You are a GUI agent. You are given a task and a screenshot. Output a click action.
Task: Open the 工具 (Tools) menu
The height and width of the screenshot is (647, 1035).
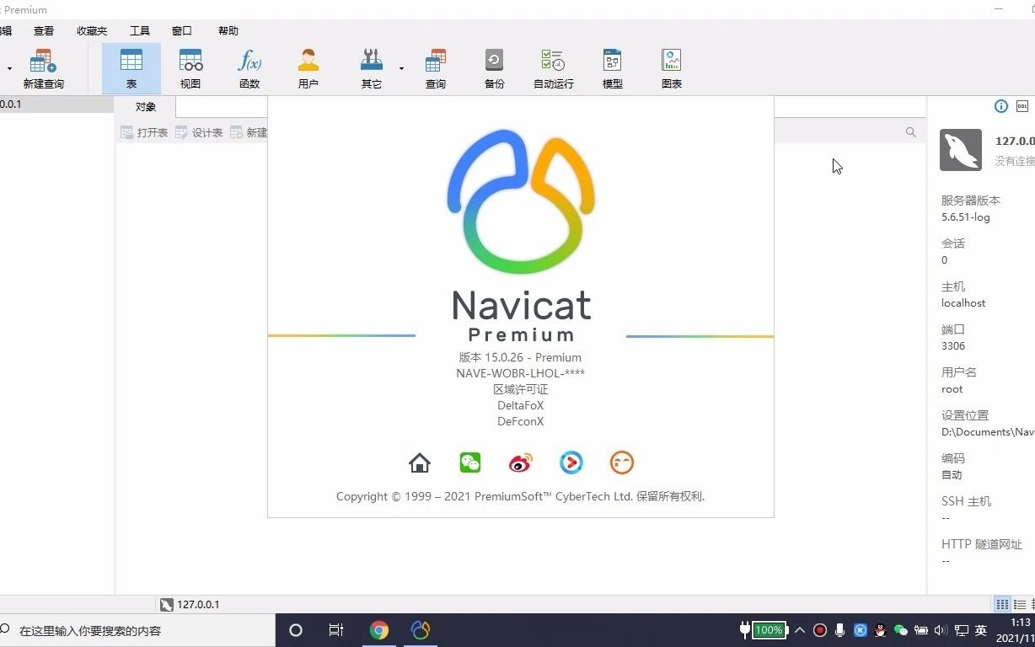pyautogui.click(x=140, y=30)
